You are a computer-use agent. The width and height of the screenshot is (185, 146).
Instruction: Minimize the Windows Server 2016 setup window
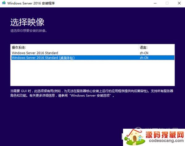[x=155, y=3]
